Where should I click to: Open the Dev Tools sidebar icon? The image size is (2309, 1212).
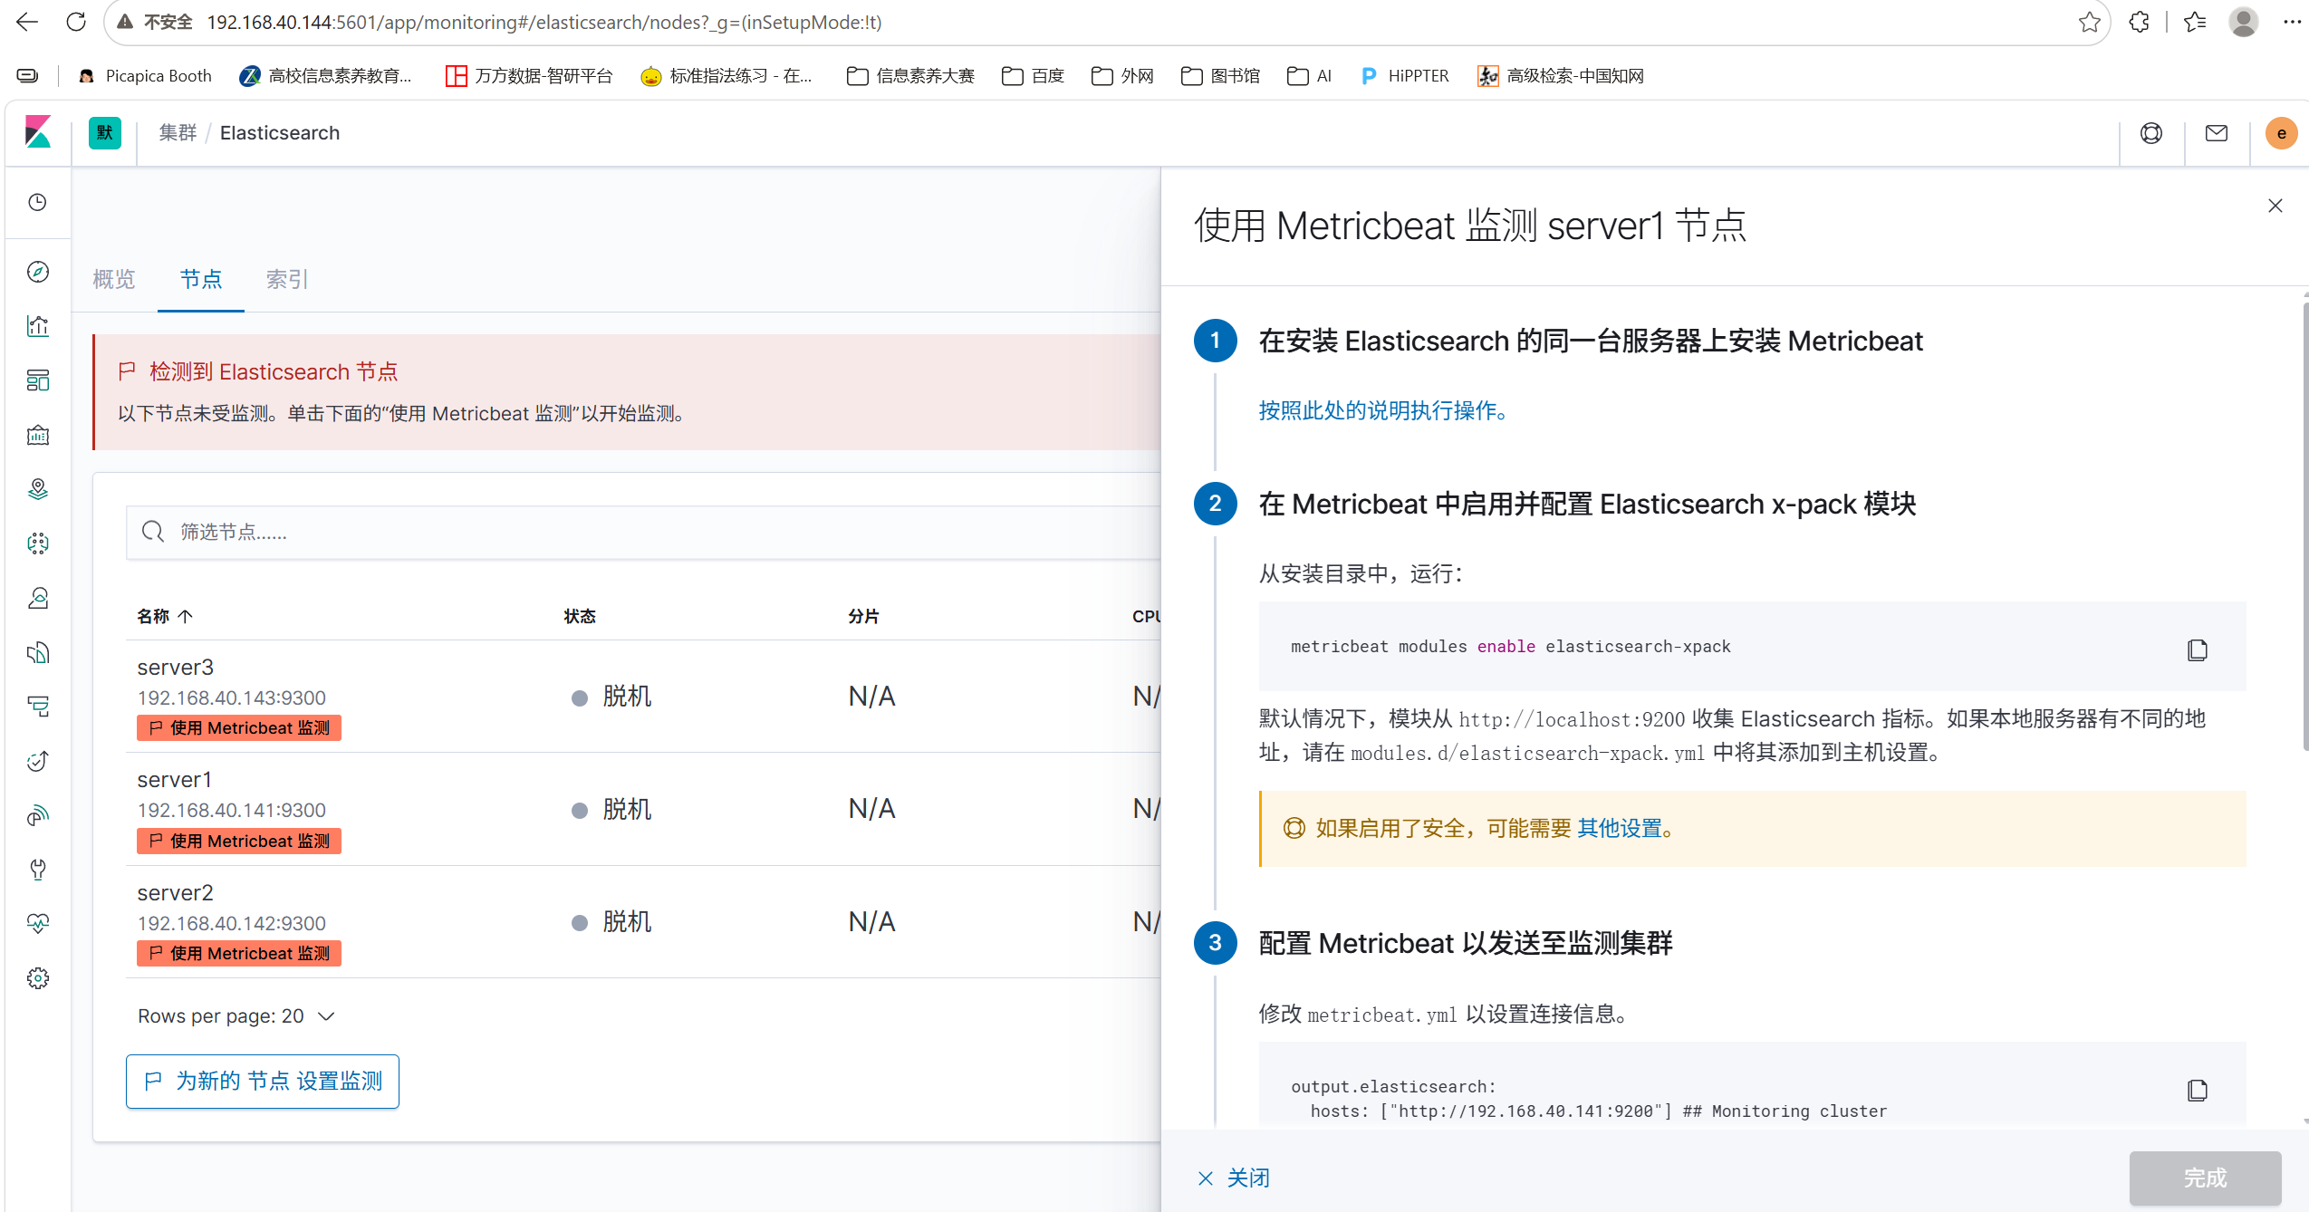coord(37,870)
